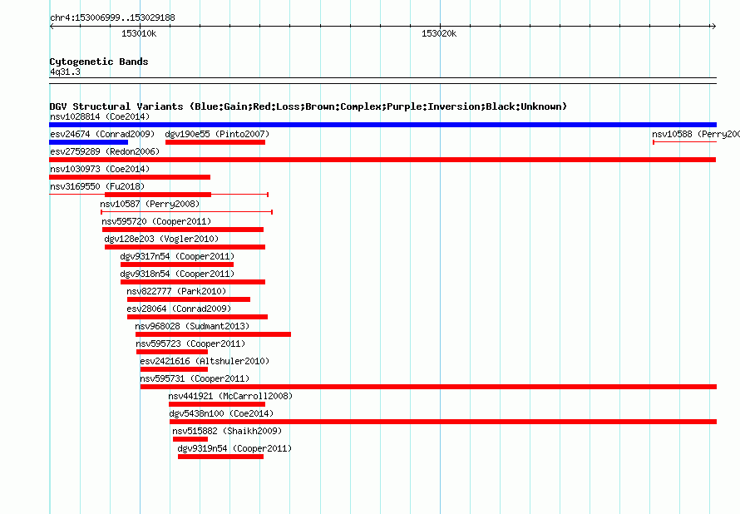The height and width of the screenshot is (514, 740).
Task: Select the esv24674 (Conrad2009) blue bar
Action: coord(89,142)
